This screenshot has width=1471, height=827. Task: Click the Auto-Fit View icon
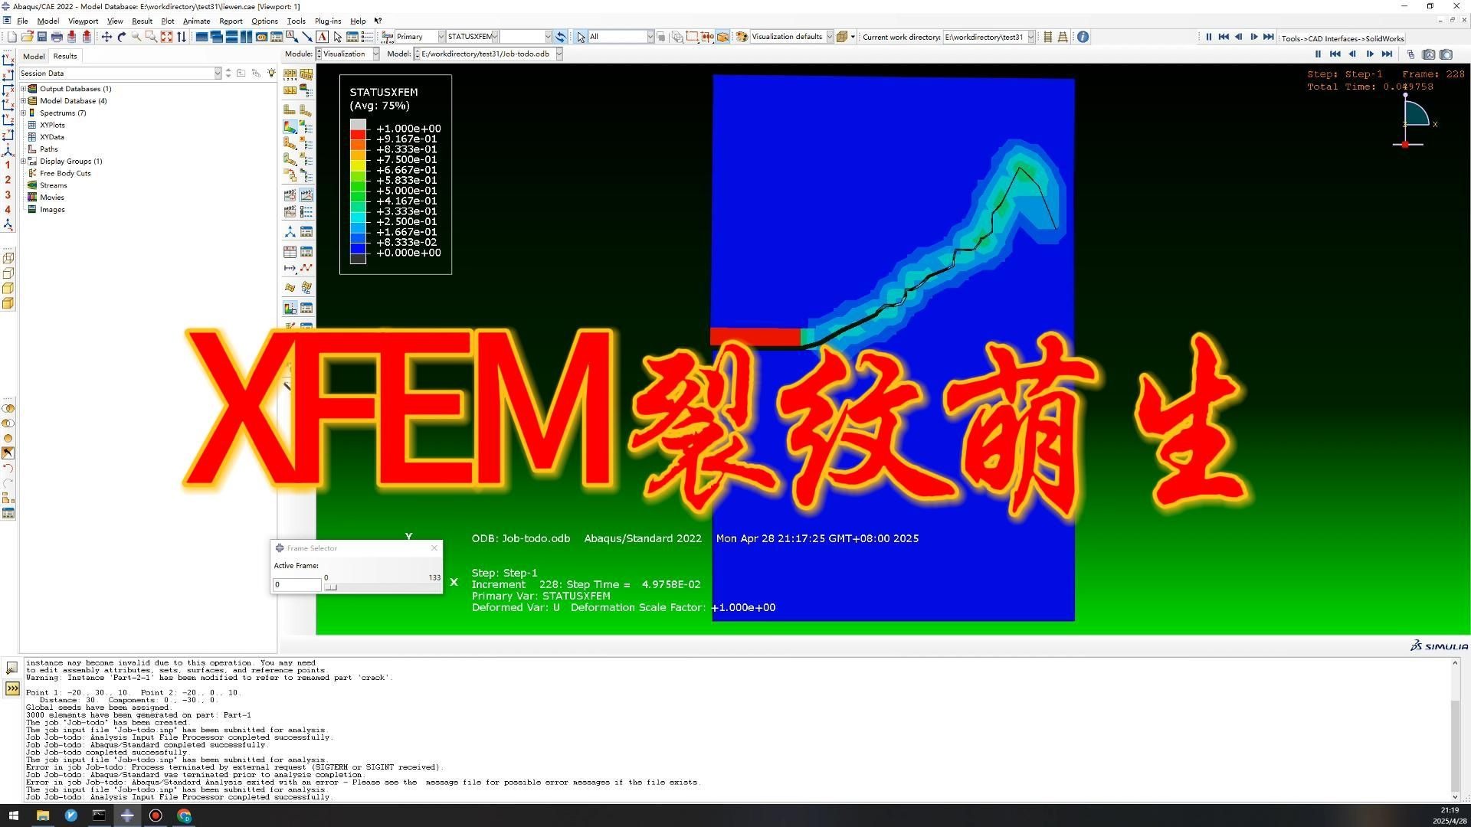pyautogui.click(x=166, y=37)
